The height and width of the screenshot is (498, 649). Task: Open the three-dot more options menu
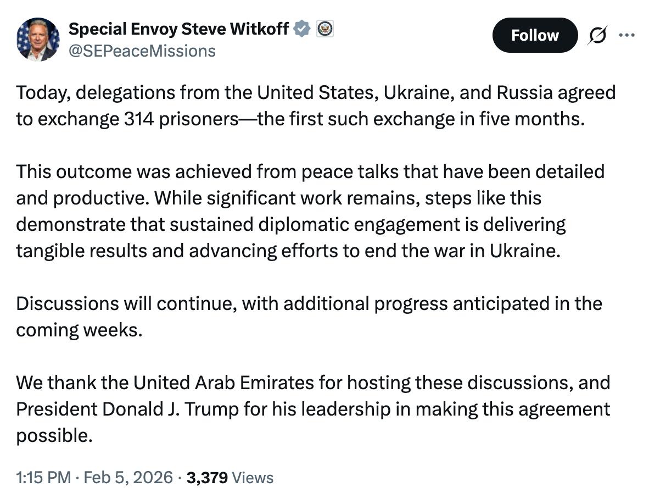click(626, 35)
